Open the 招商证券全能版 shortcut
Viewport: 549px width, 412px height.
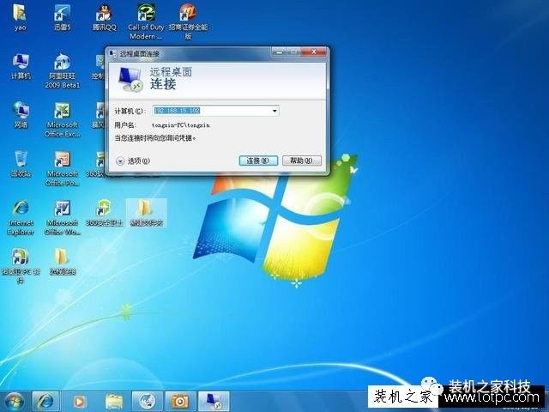coord(188,21)
